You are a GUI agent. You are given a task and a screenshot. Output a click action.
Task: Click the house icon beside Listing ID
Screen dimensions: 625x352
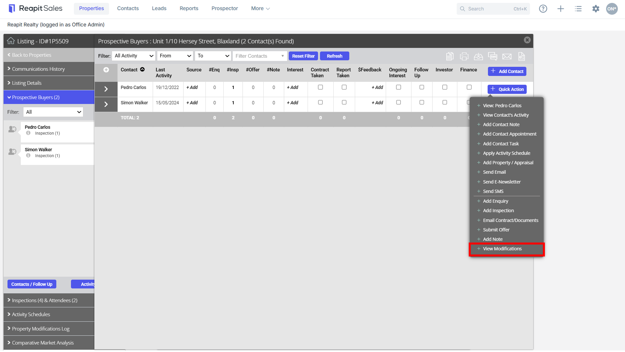[x=11, y=41]
